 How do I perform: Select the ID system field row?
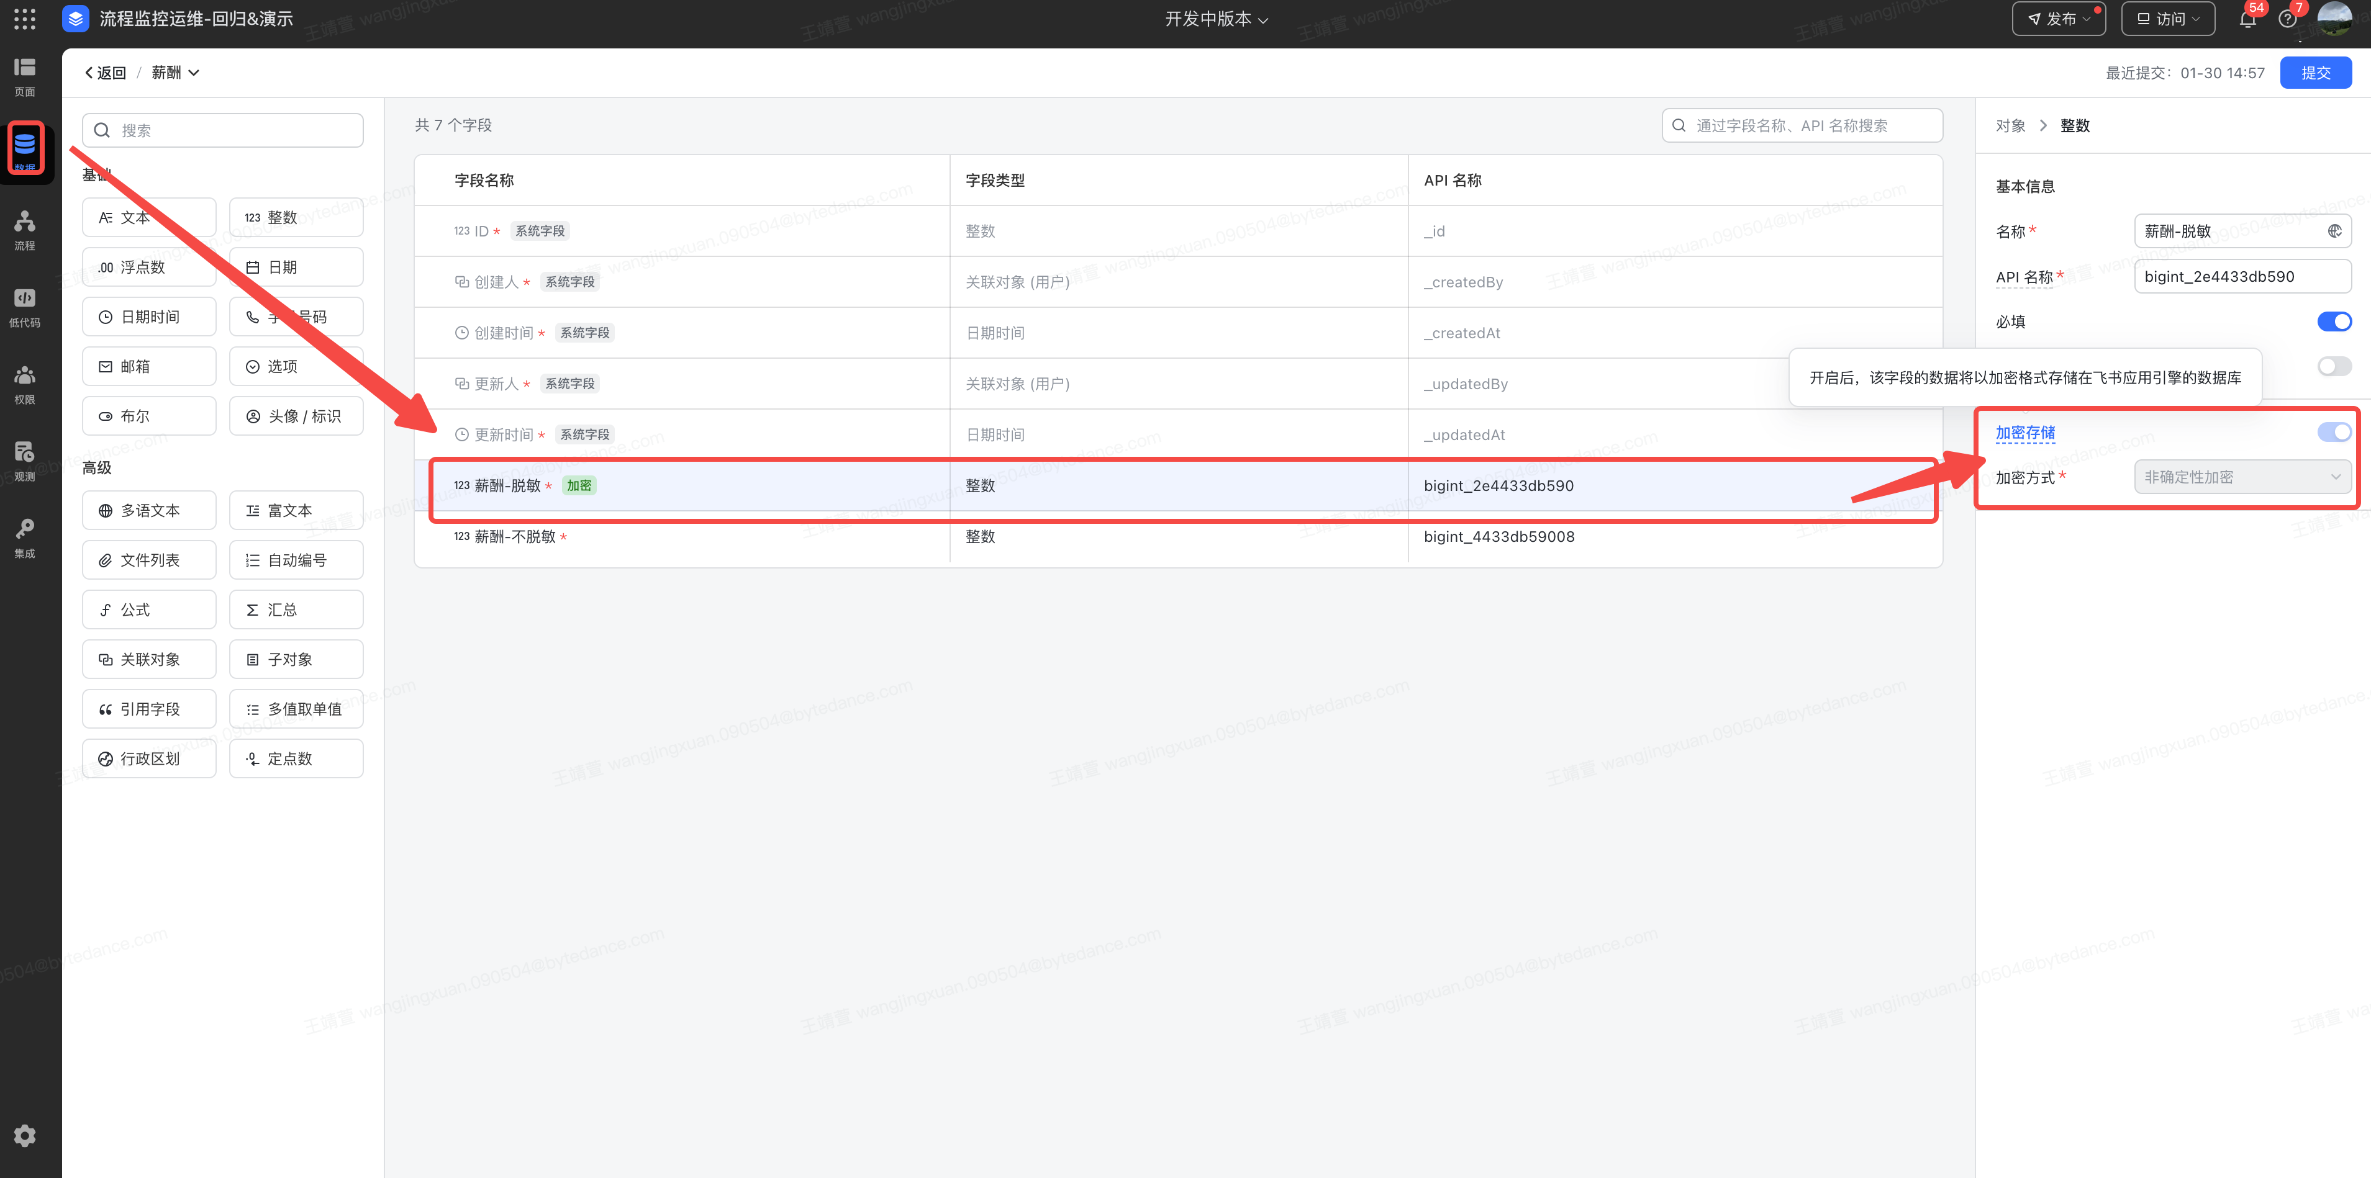[x=1178, y=231]
